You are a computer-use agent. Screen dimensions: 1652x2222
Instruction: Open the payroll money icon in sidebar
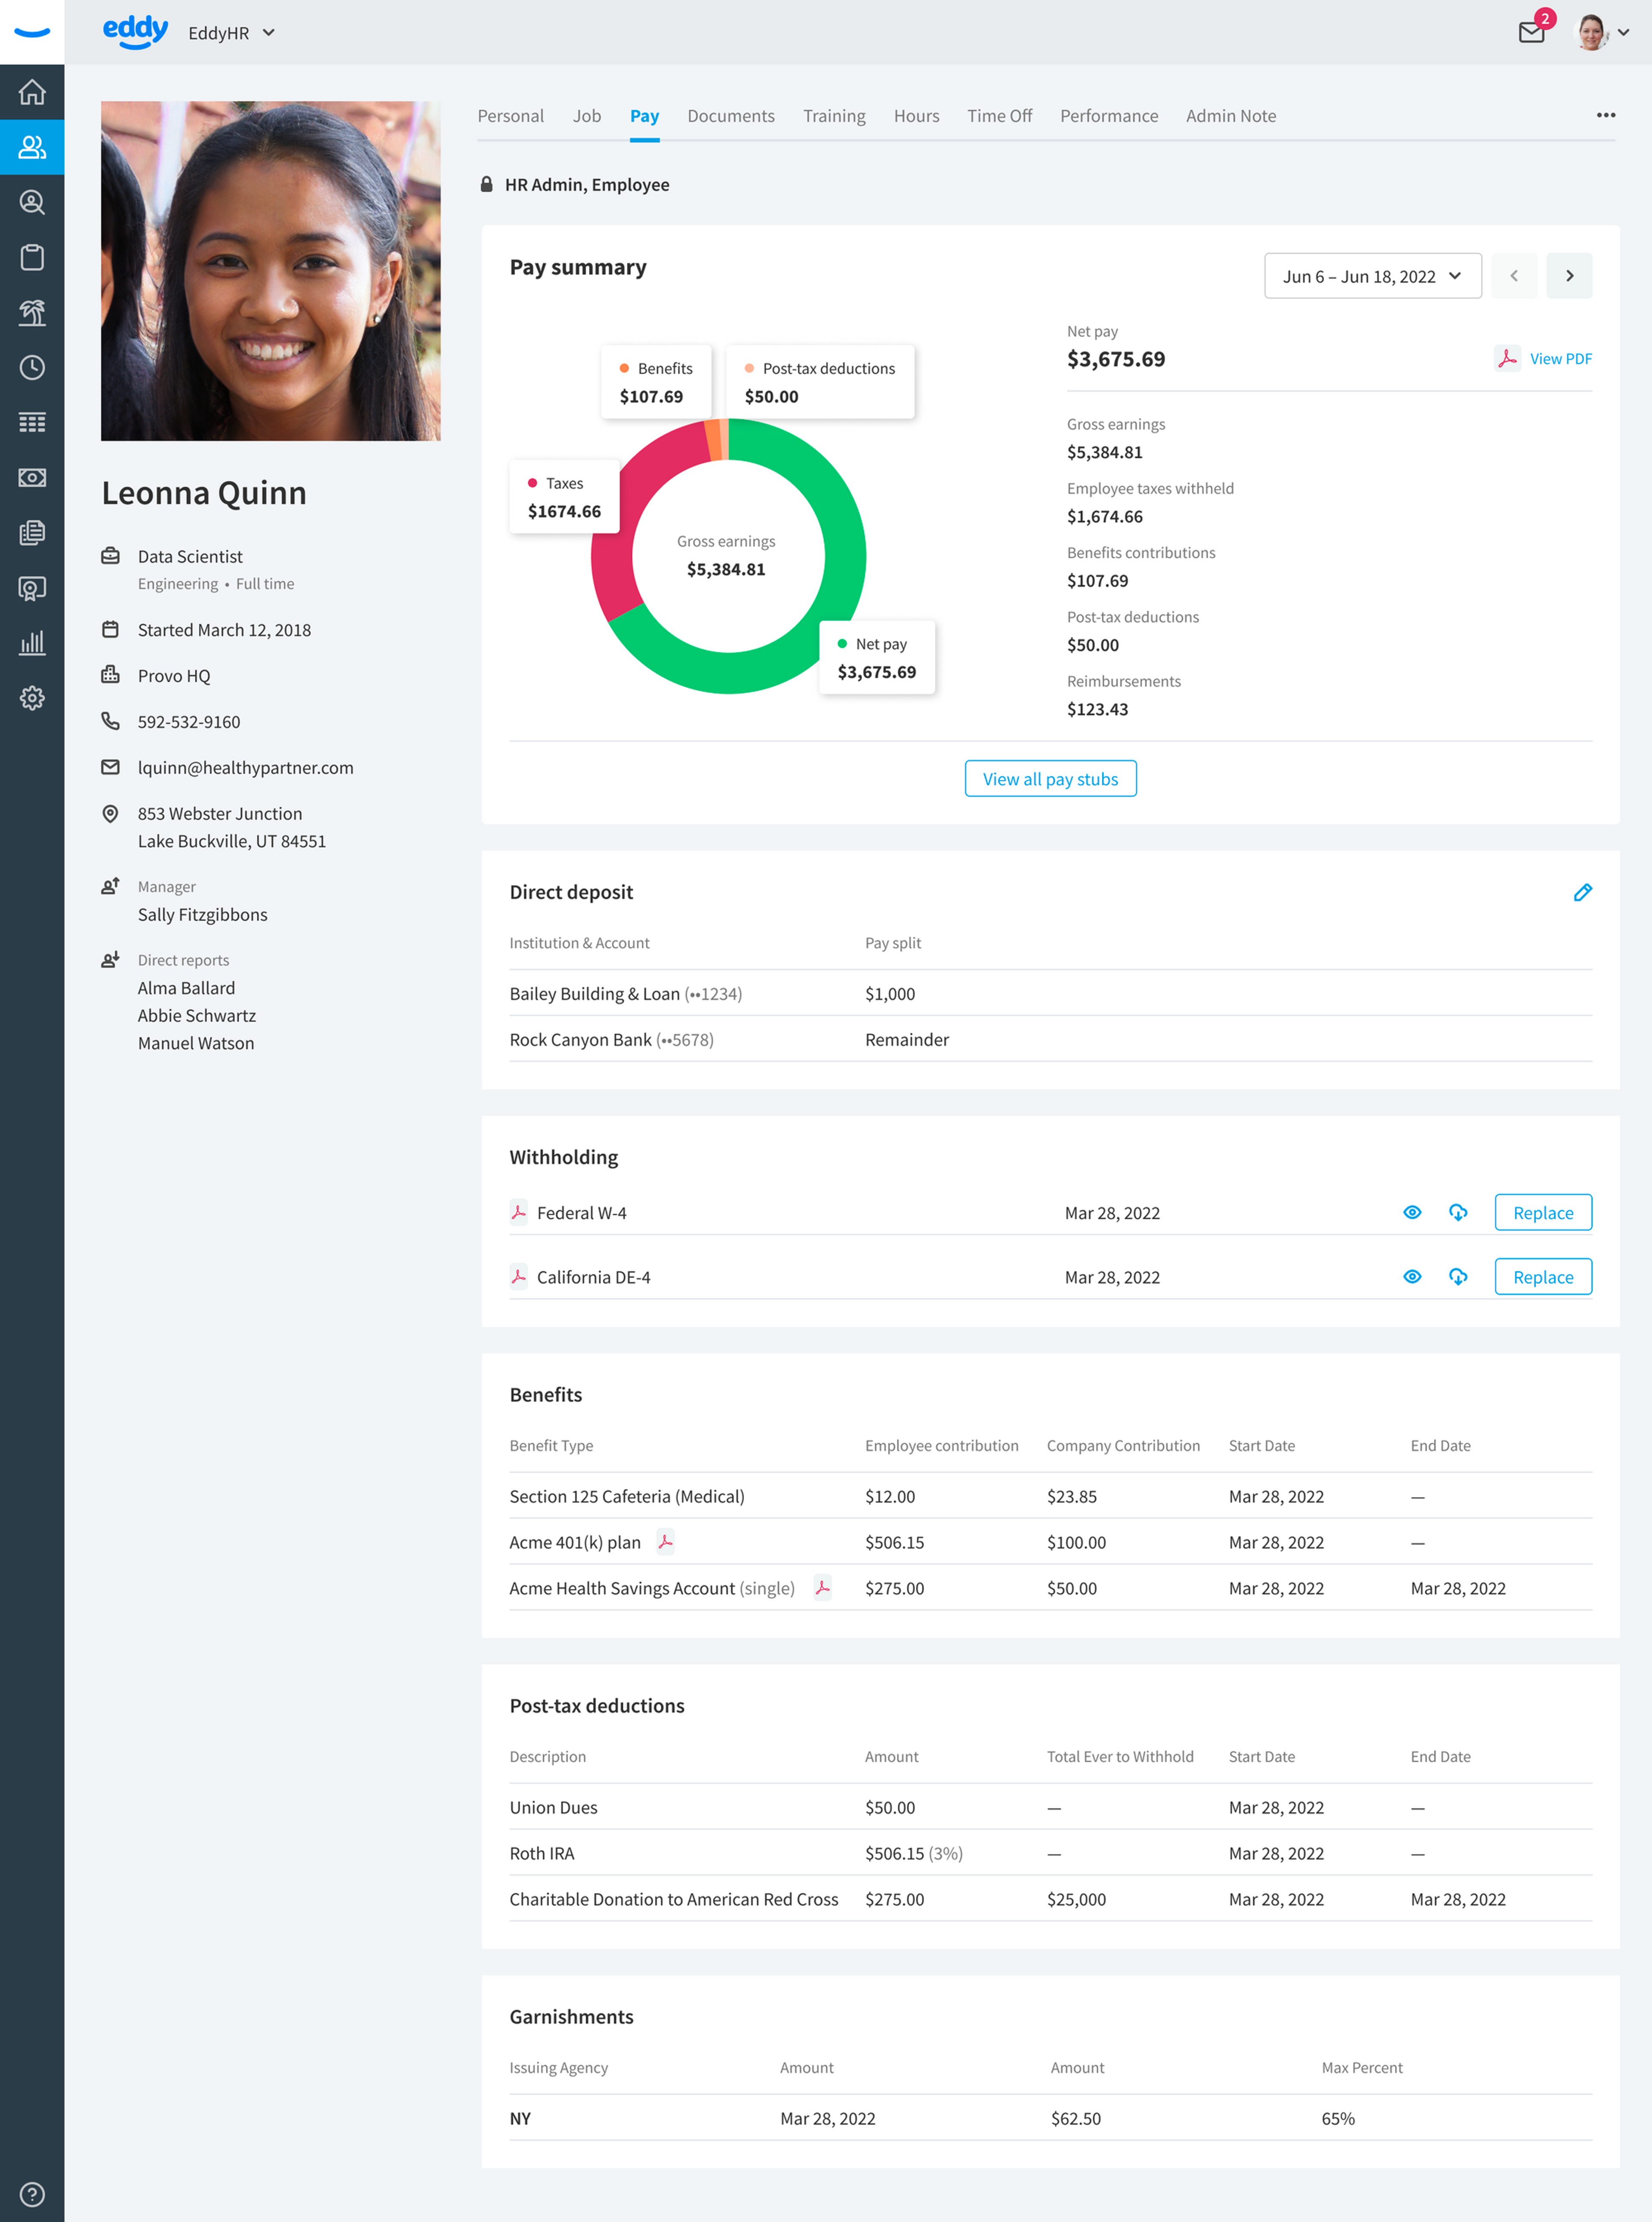pyautogui.click(x=32, y=477)
